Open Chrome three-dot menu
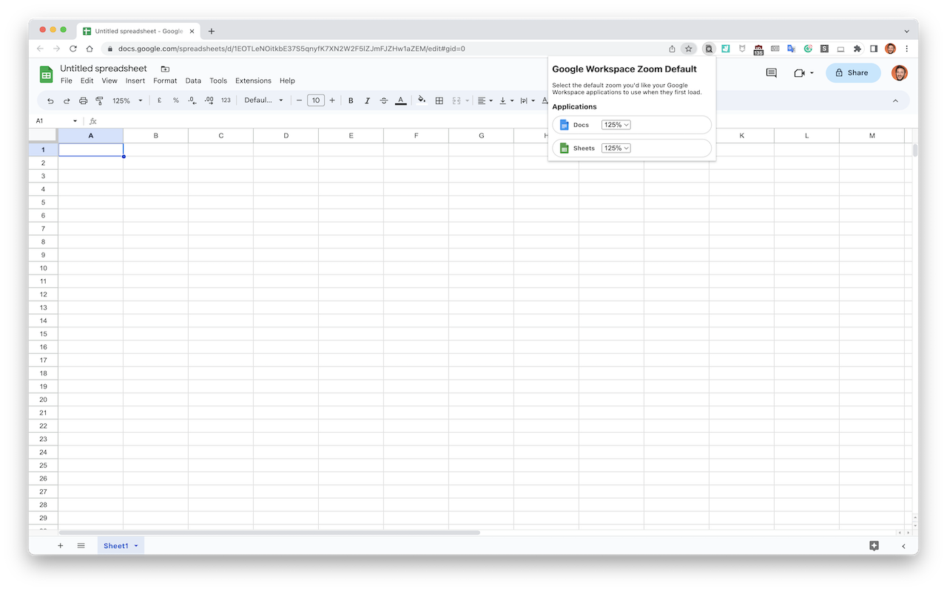Image resolution: width=947 pixels, height=591 pixels. coord(907,49)
